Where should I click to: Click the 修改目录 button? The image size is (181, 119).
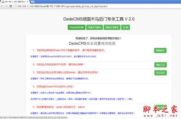tap(160, 73)
